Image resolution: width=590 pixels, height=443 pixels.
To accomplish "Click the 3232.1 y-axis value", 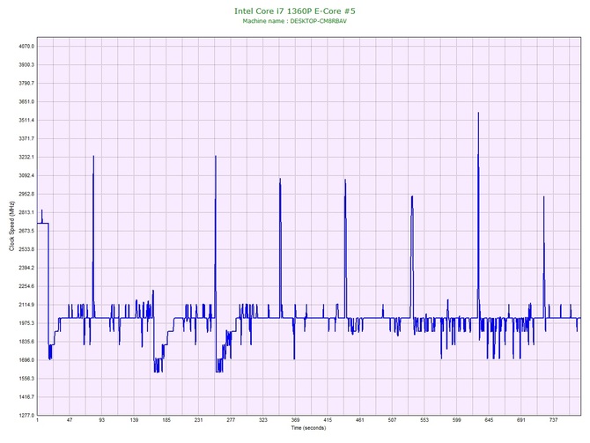I will pos(26,157).
